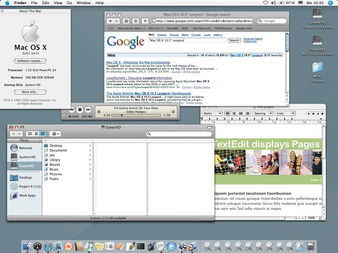Switch to Google's News tab
The width and height of the screenshot is (338, 253).
point(185,35)
